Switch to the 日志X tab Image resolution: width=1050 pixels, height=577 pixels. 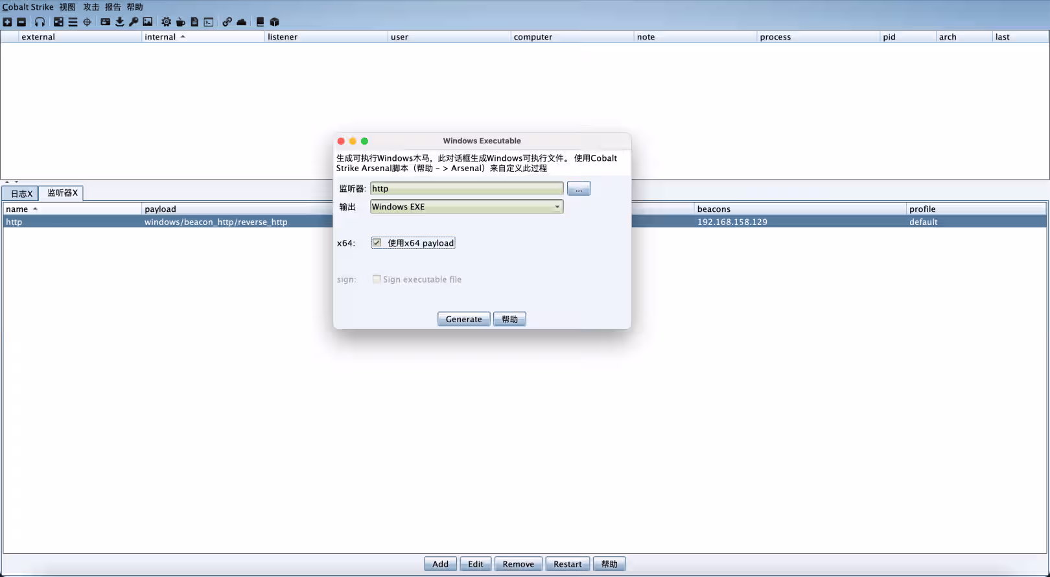(x=21, y=193)
